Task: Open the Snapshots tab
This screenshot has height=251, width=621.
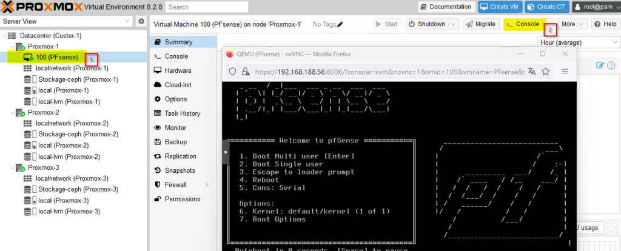Action: [183, 170]
